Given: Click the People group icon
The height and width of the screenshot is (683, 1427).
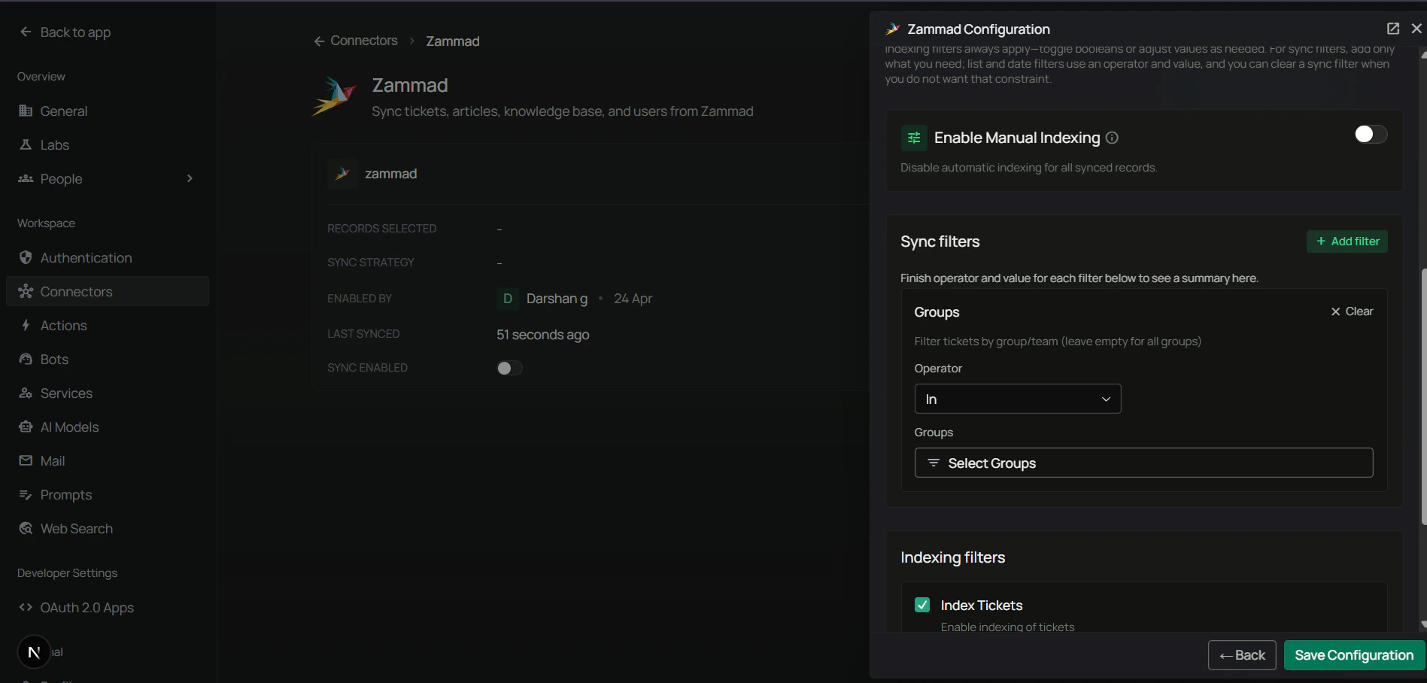Looking at the screenshot, I should click(x=26, y=178).
